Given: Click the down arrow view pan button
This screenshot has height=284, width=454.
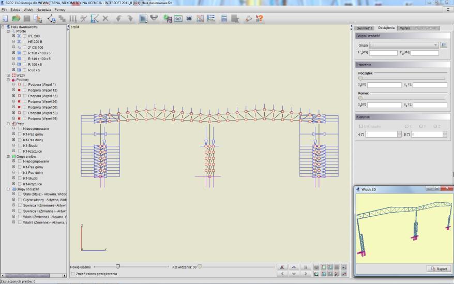Looking at the screenshot, I should (x=294, y=274).
